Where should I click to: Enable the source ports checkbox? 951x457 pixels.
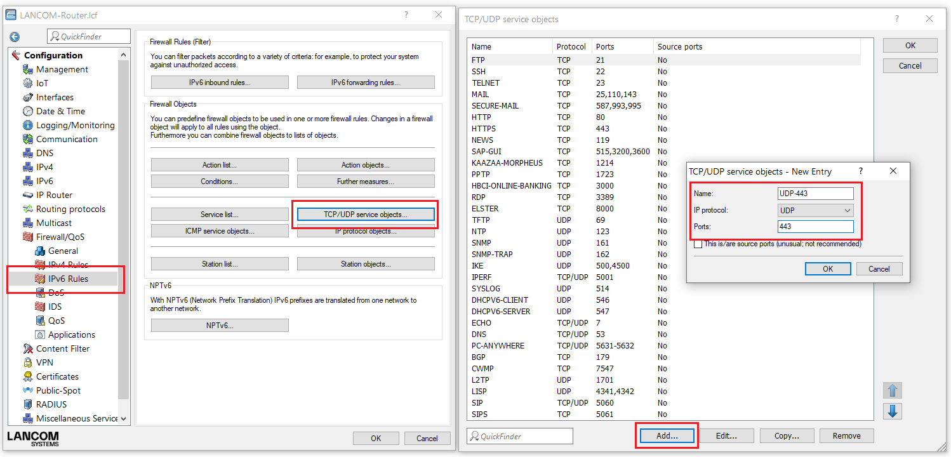(x=698, y=244)
